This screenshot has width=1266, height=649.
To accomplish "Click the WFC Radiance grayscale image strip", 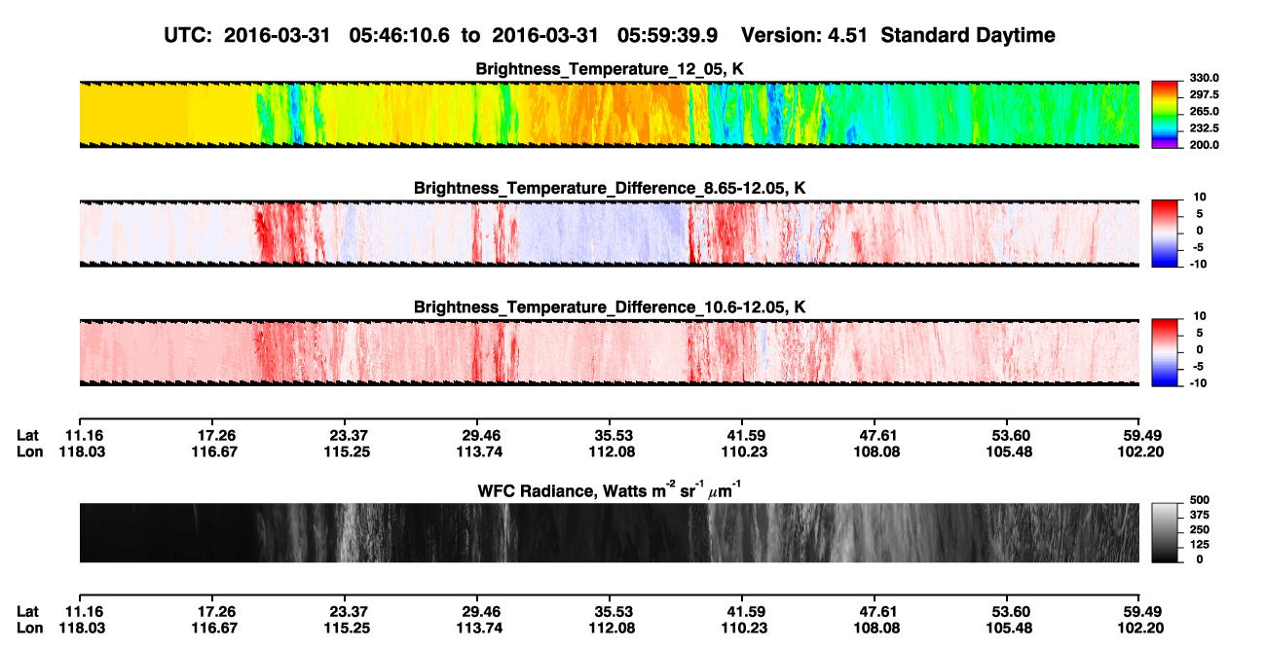I will [609, 532].
